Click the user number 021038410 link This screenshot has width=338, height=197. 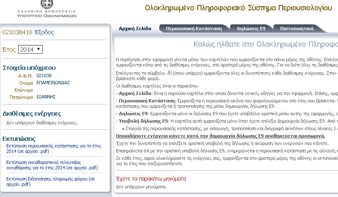[x=17, y=32]
